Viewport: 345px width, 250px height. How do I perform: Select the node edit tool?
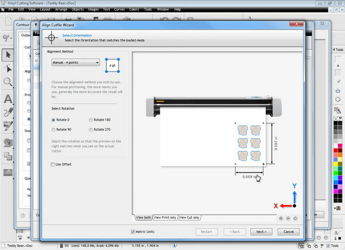[x=8, y=68]
